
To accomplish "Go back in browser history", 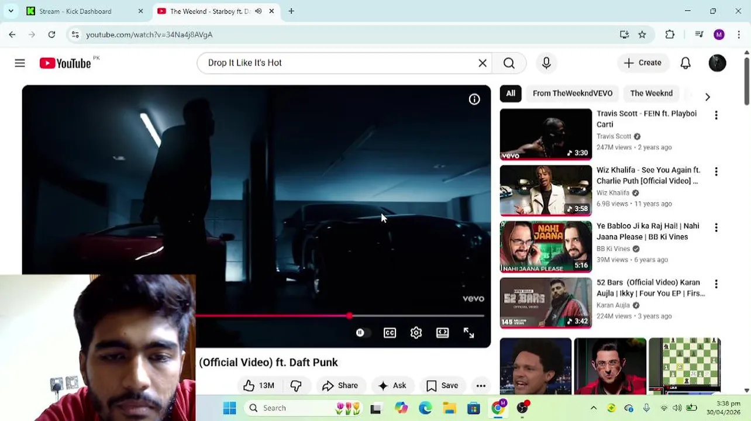I will click(x=12, y=34).
